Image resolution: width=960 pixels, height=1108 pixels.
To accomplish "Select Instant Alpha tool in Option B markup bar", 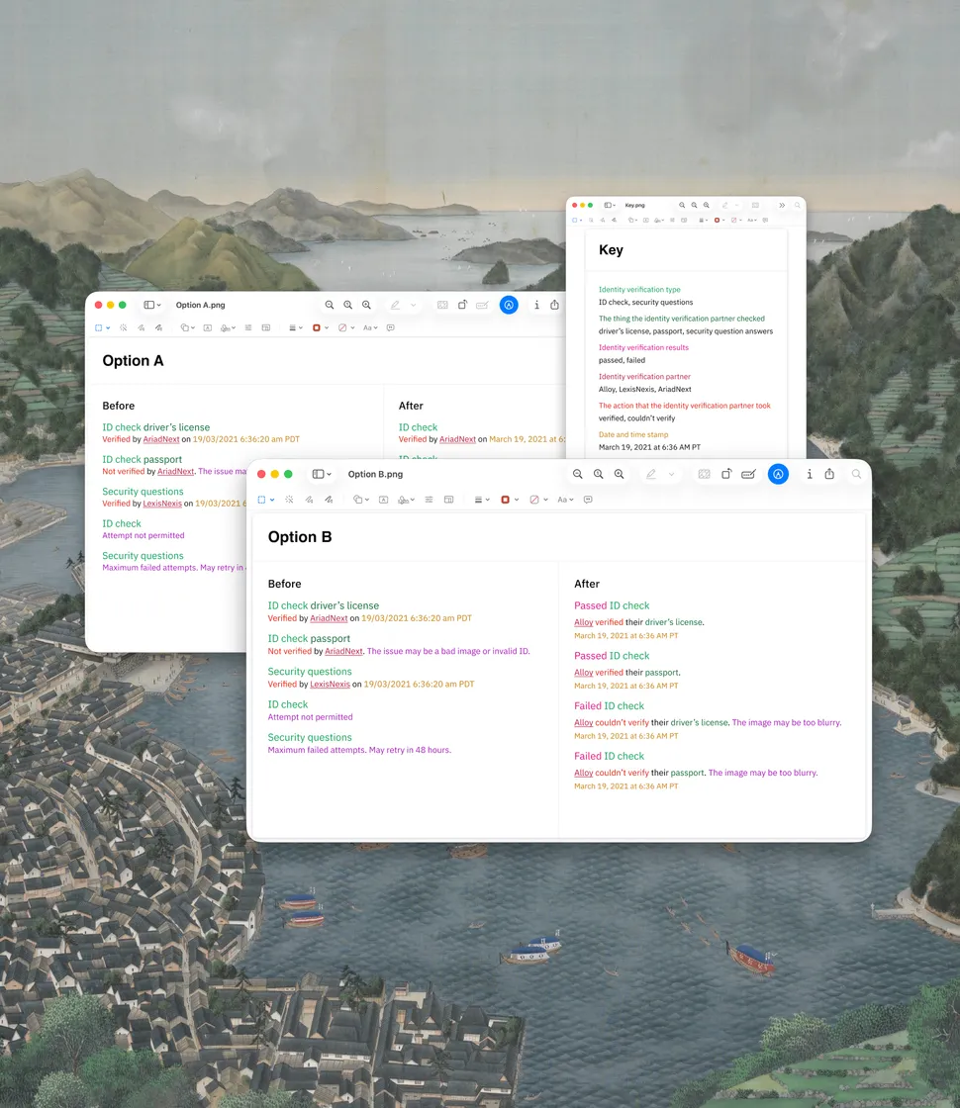I will coord(289,500).
